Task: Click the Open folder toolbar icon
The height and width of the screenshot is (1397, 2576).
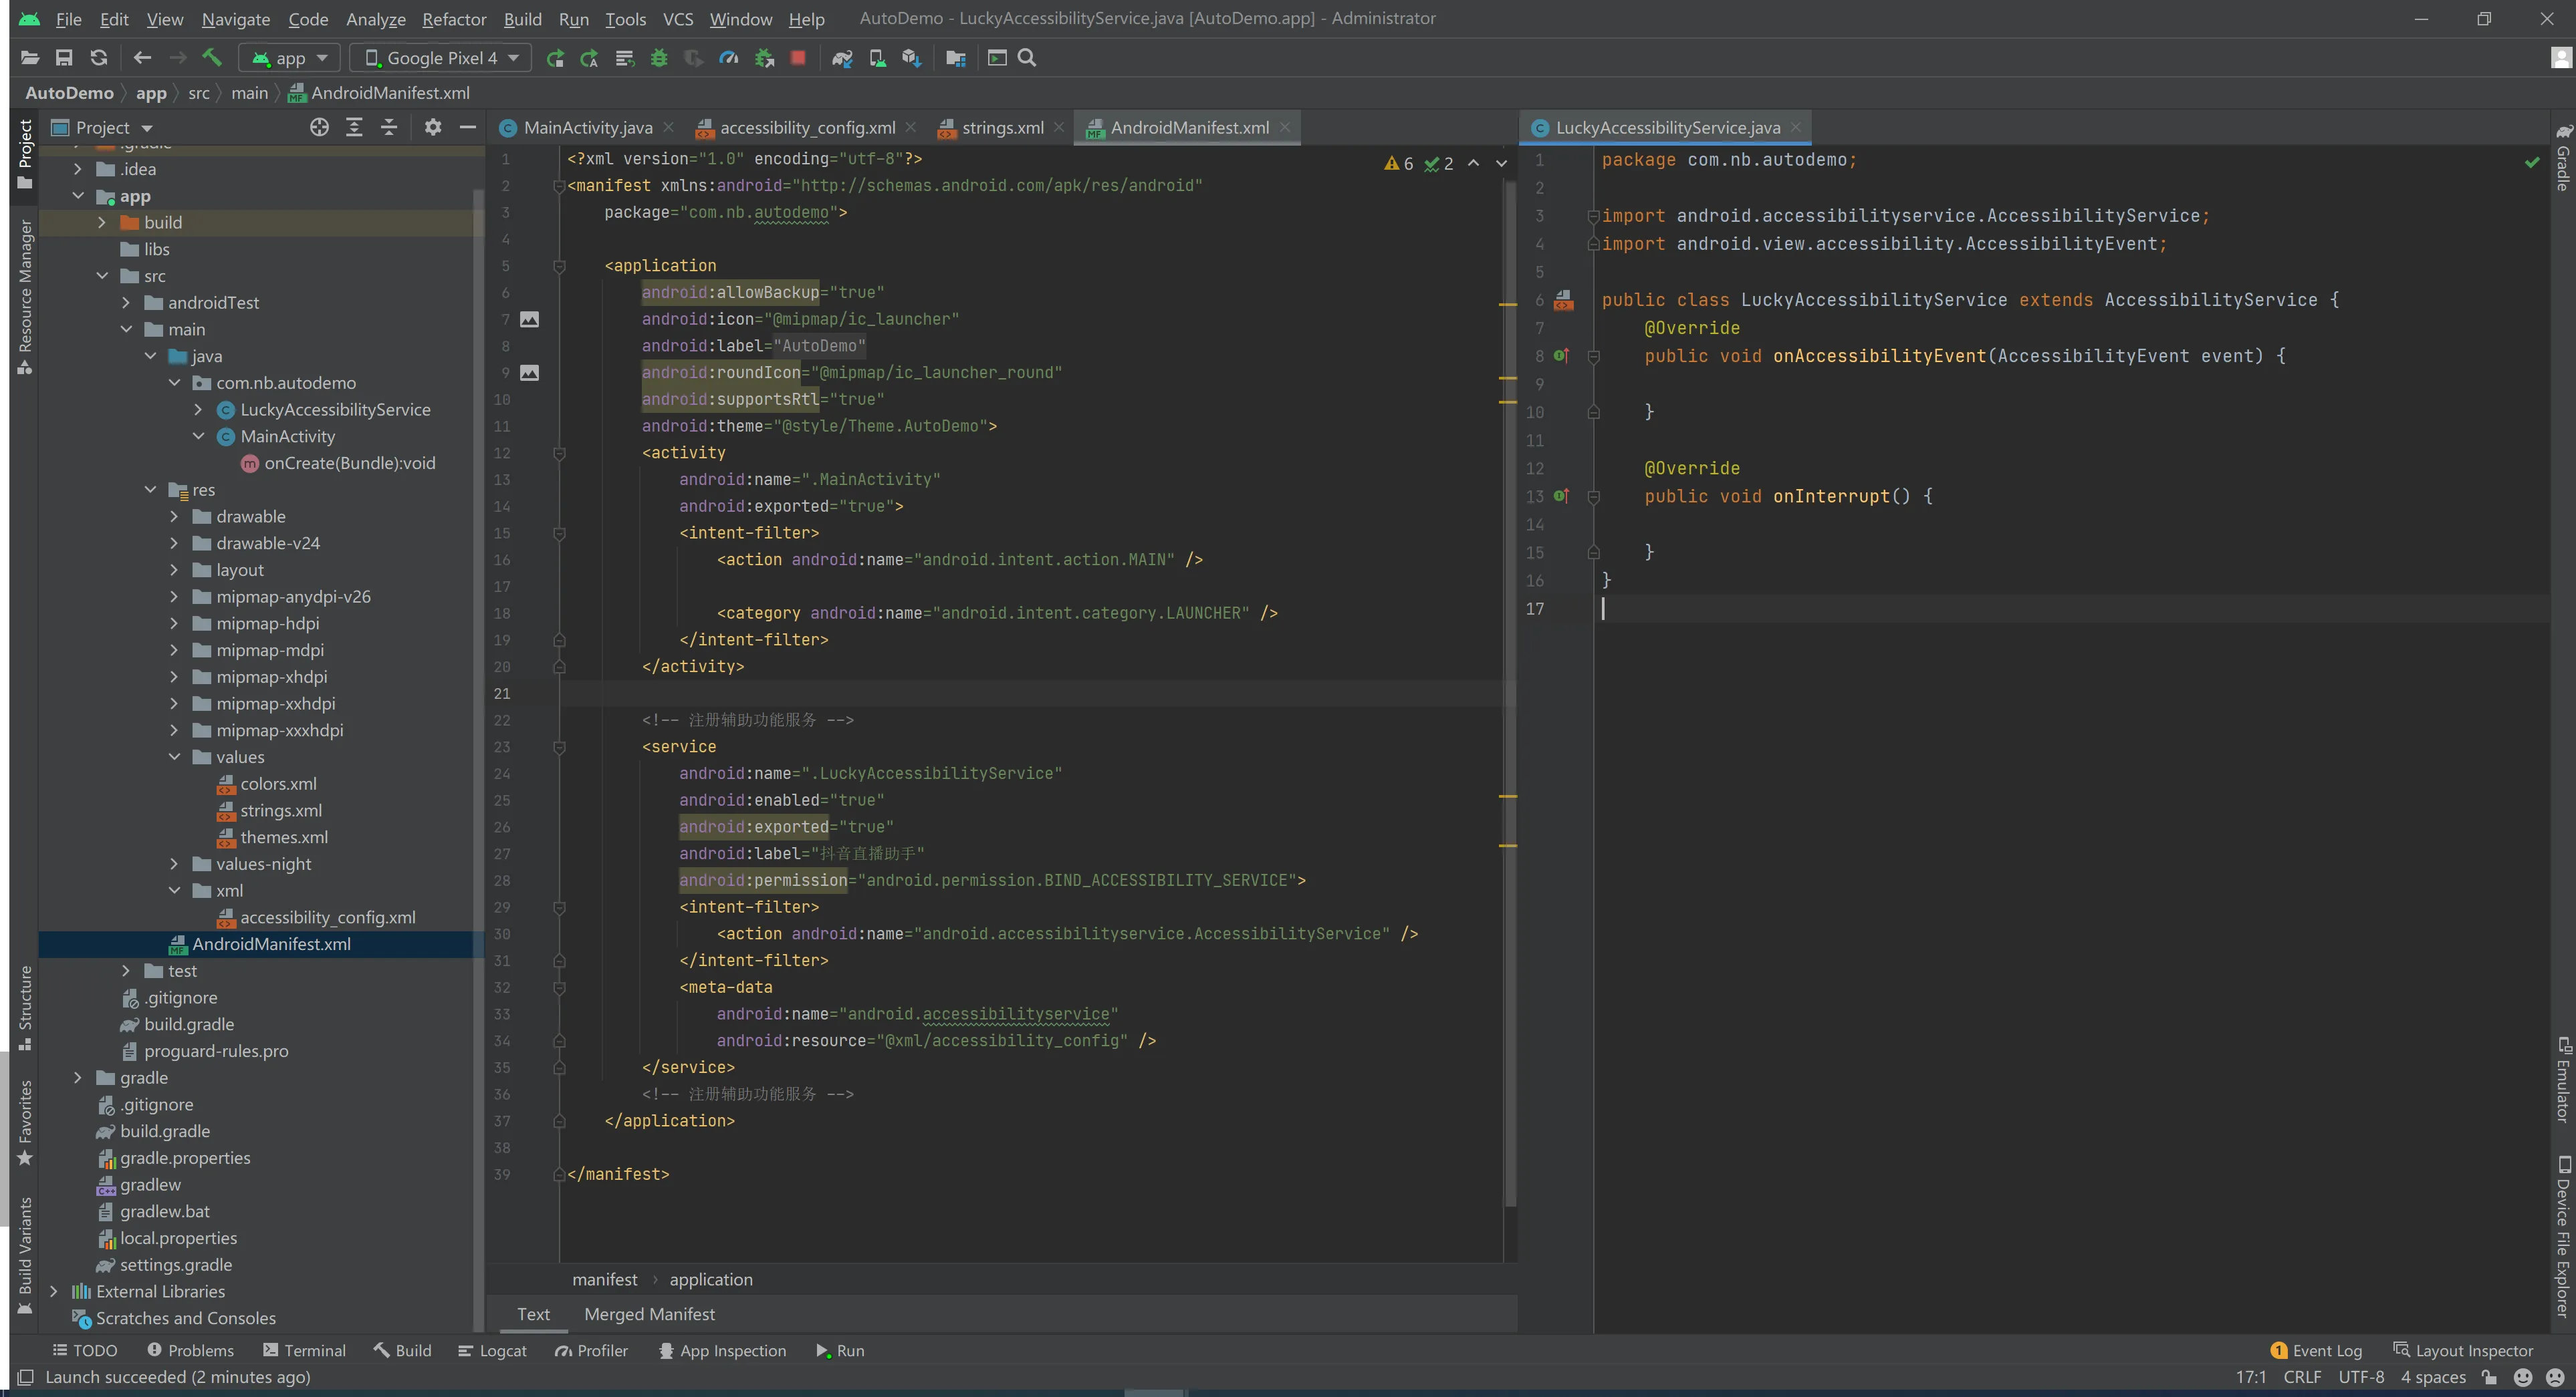Action: tap(29, 58)
